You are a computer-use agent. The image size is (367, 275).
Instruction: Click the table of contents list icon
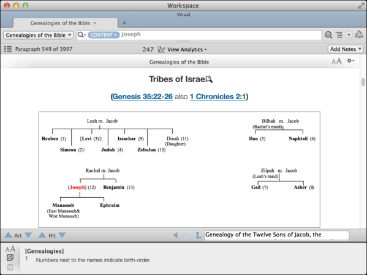(x=8, y=49)
